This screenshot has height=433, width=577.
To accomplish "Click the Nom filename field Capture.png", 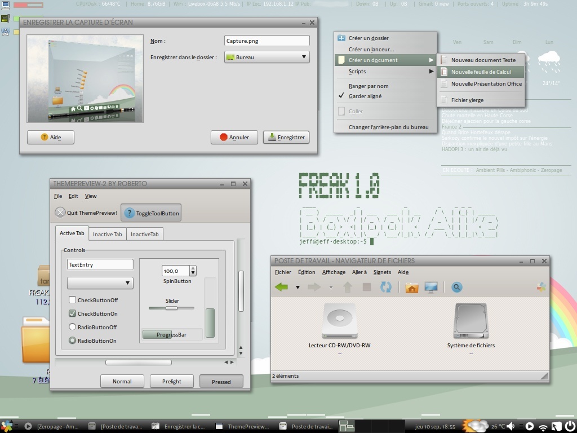I will tap(267, 41).
